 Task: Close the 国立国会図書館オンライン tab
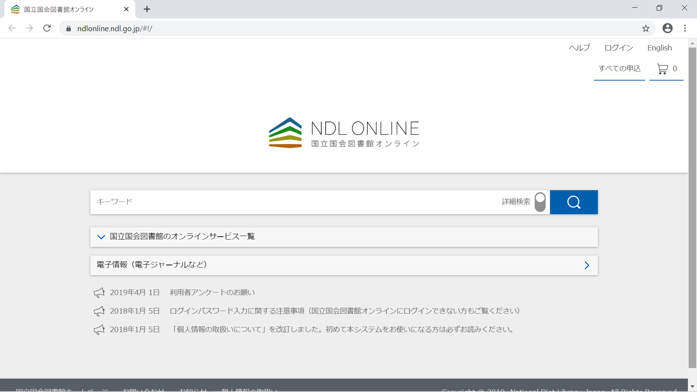point(126,9)
